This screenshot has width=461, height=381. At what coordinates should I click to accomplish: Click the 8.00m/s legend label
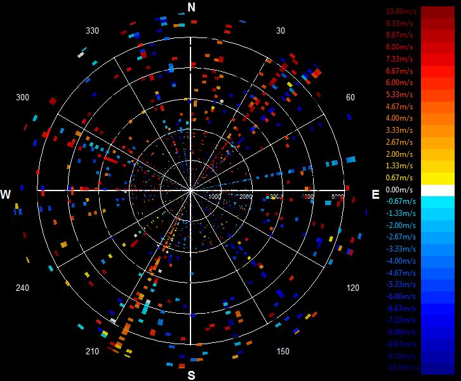(399, 47)
